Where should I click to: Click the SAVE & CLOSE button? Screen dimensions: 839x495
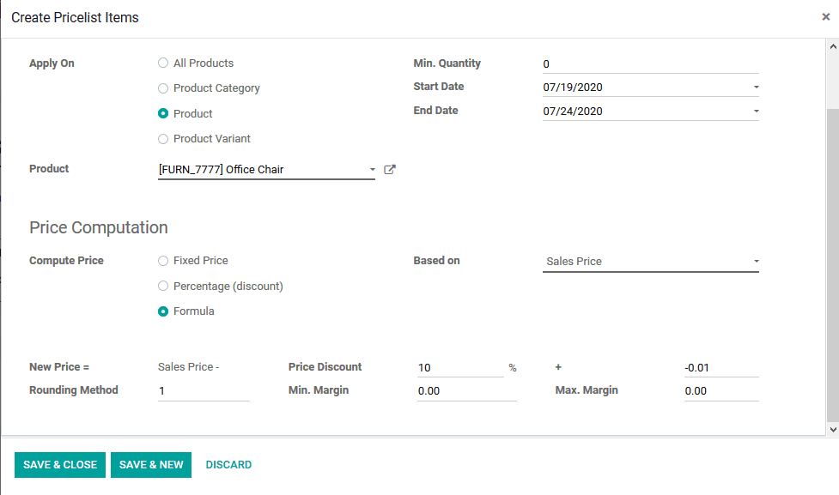[x=60, y=464]
